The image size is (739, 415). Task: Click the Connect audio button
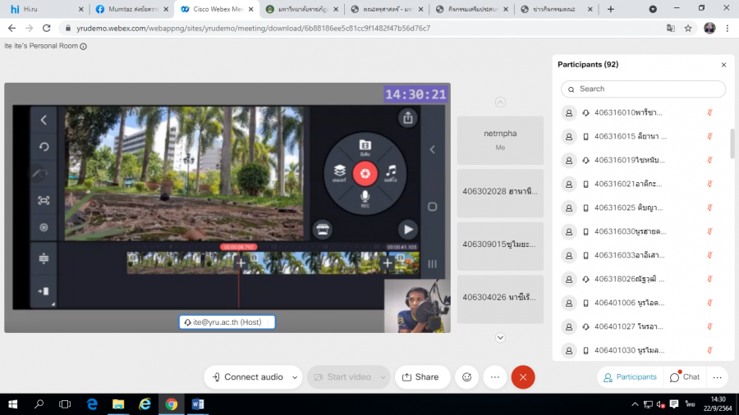(248, 377)
